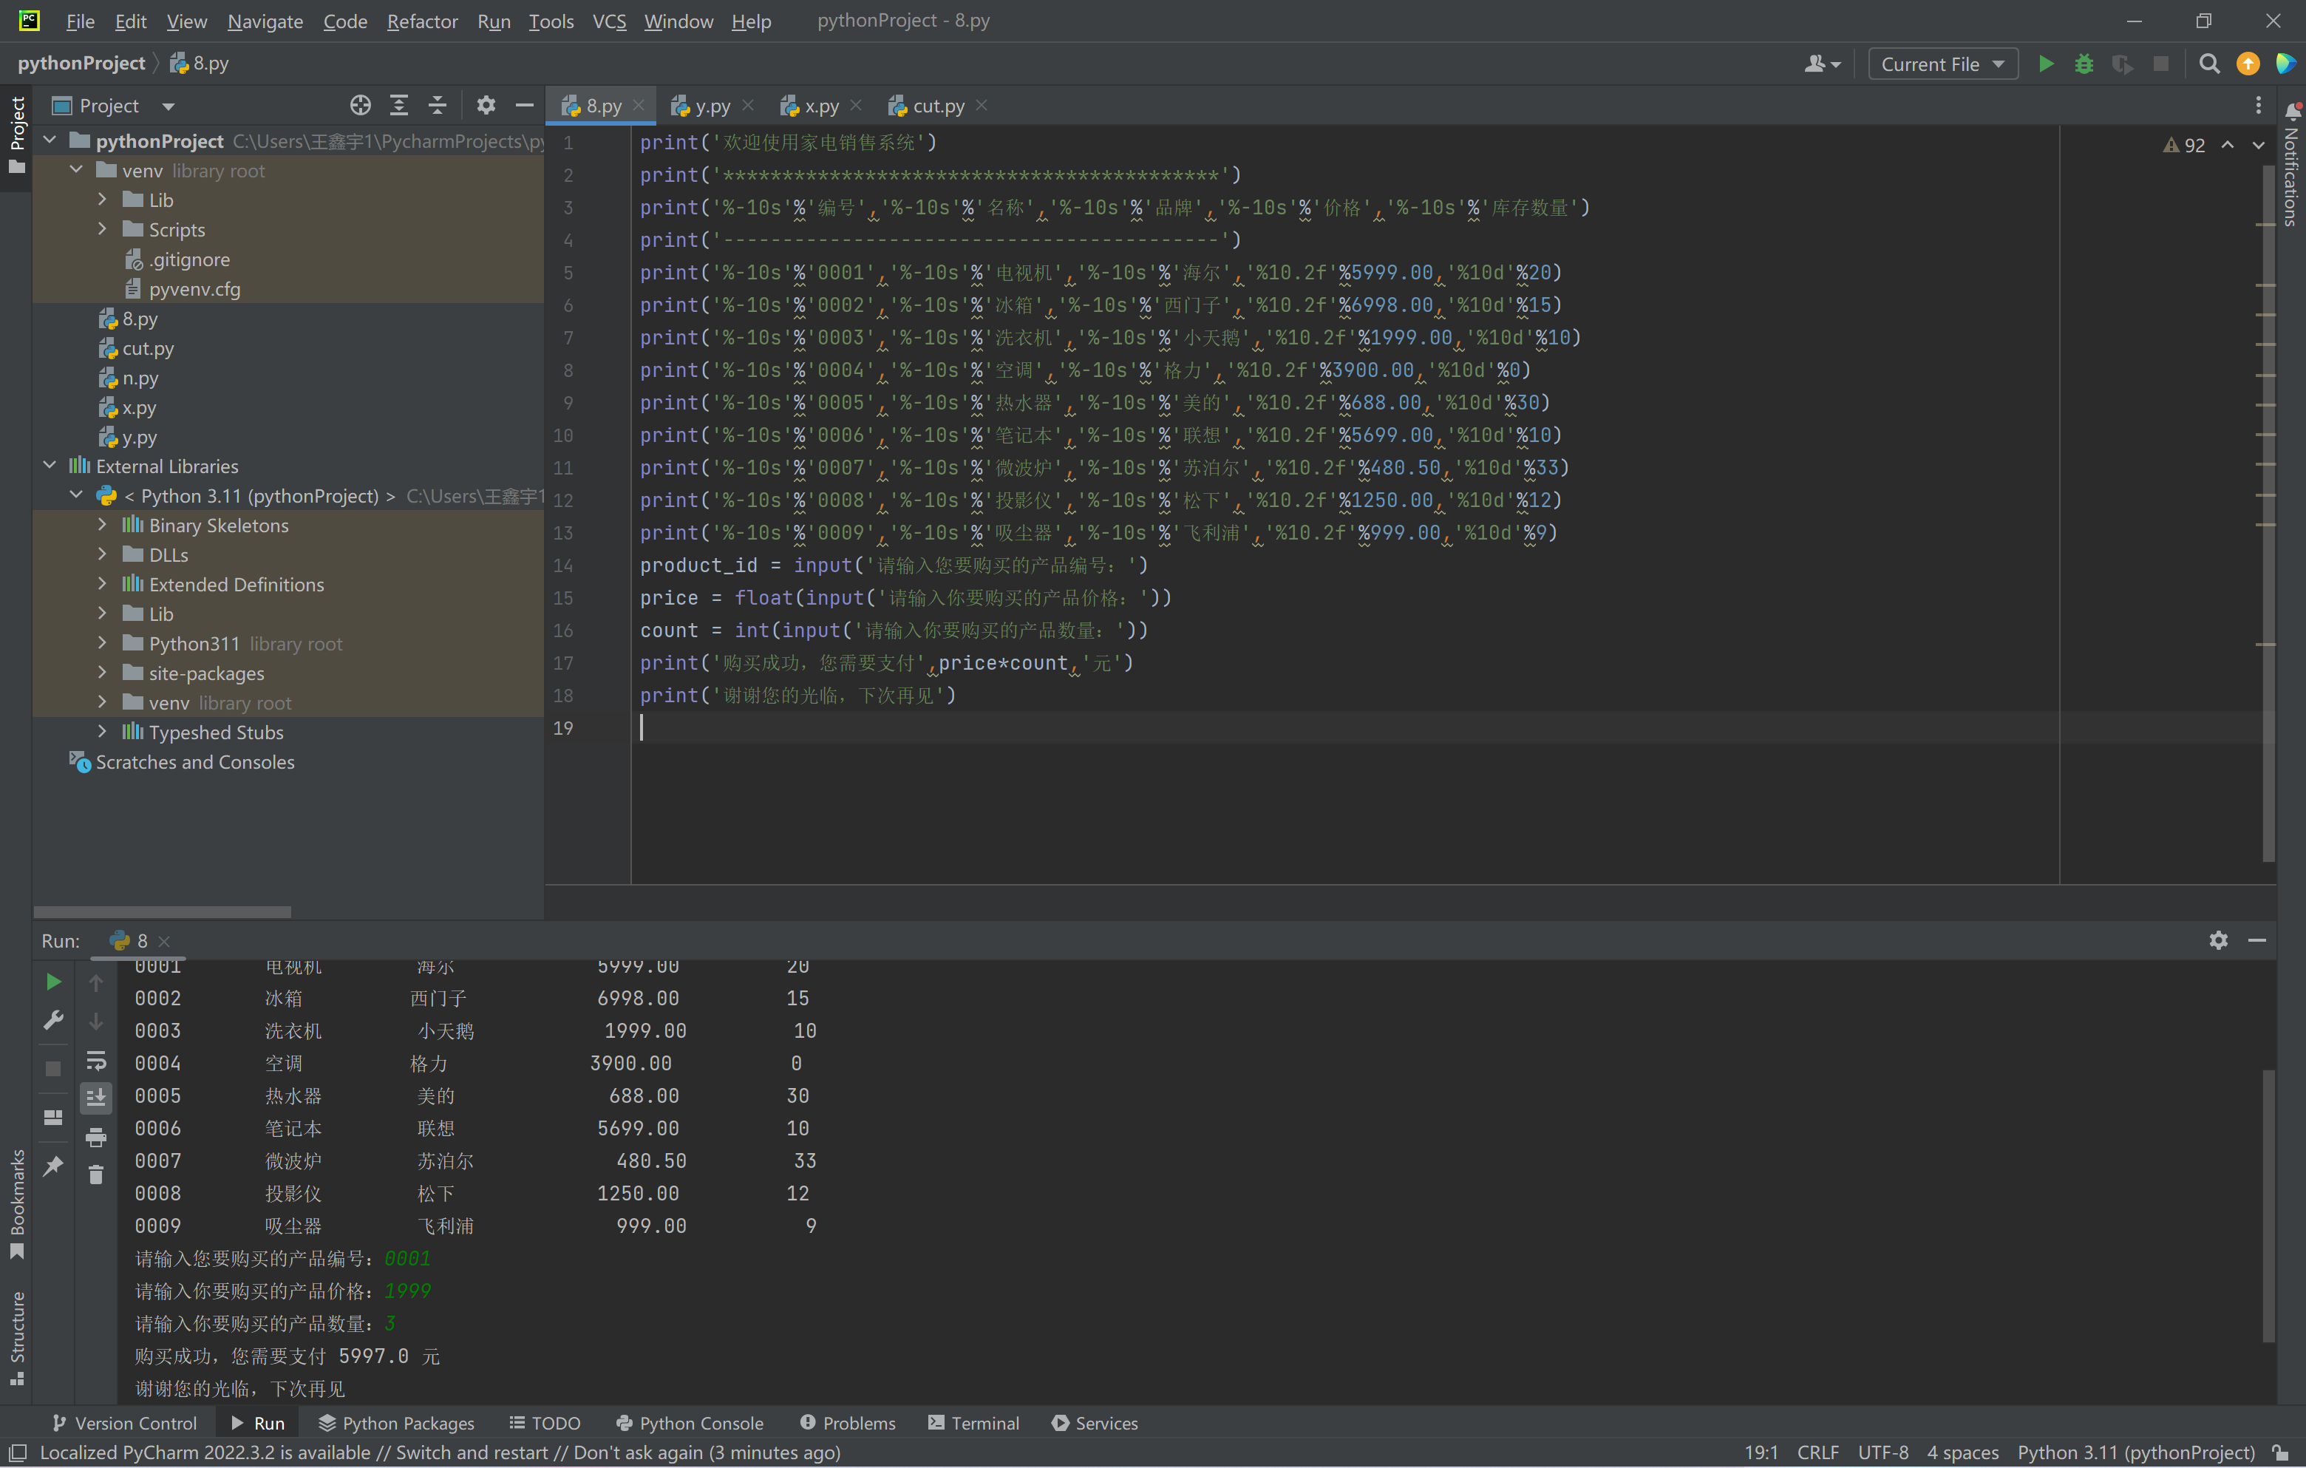The height and width of the screenshot is (1468, 2306).
Task: Switch to the cut.py editor tab
Action: 936,106
